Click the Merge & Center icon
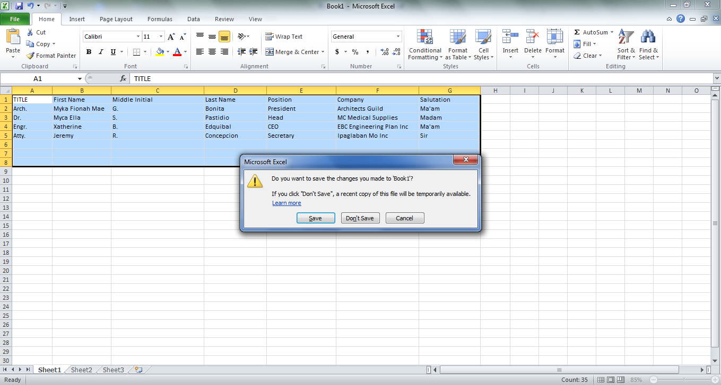721x385 pixels. point(291,52)
